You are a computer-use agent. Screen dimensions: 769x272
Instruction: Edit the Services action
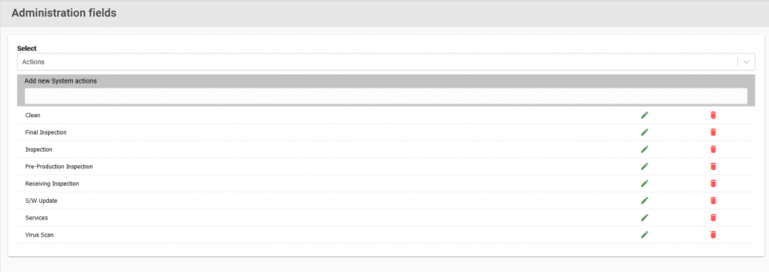coord(644,217)
